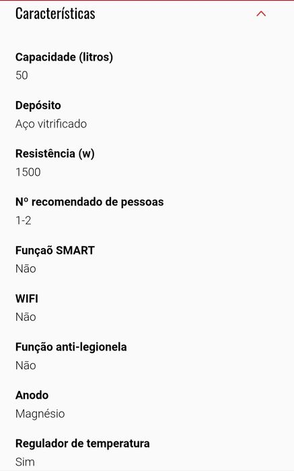This screenshot has width=294, height=471.
Task: Click Não value under Função anti-legionela
Action: tap(26, 366)
